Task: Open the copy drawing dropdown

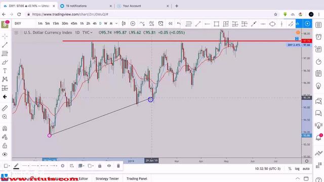Action: pos(90,166)
